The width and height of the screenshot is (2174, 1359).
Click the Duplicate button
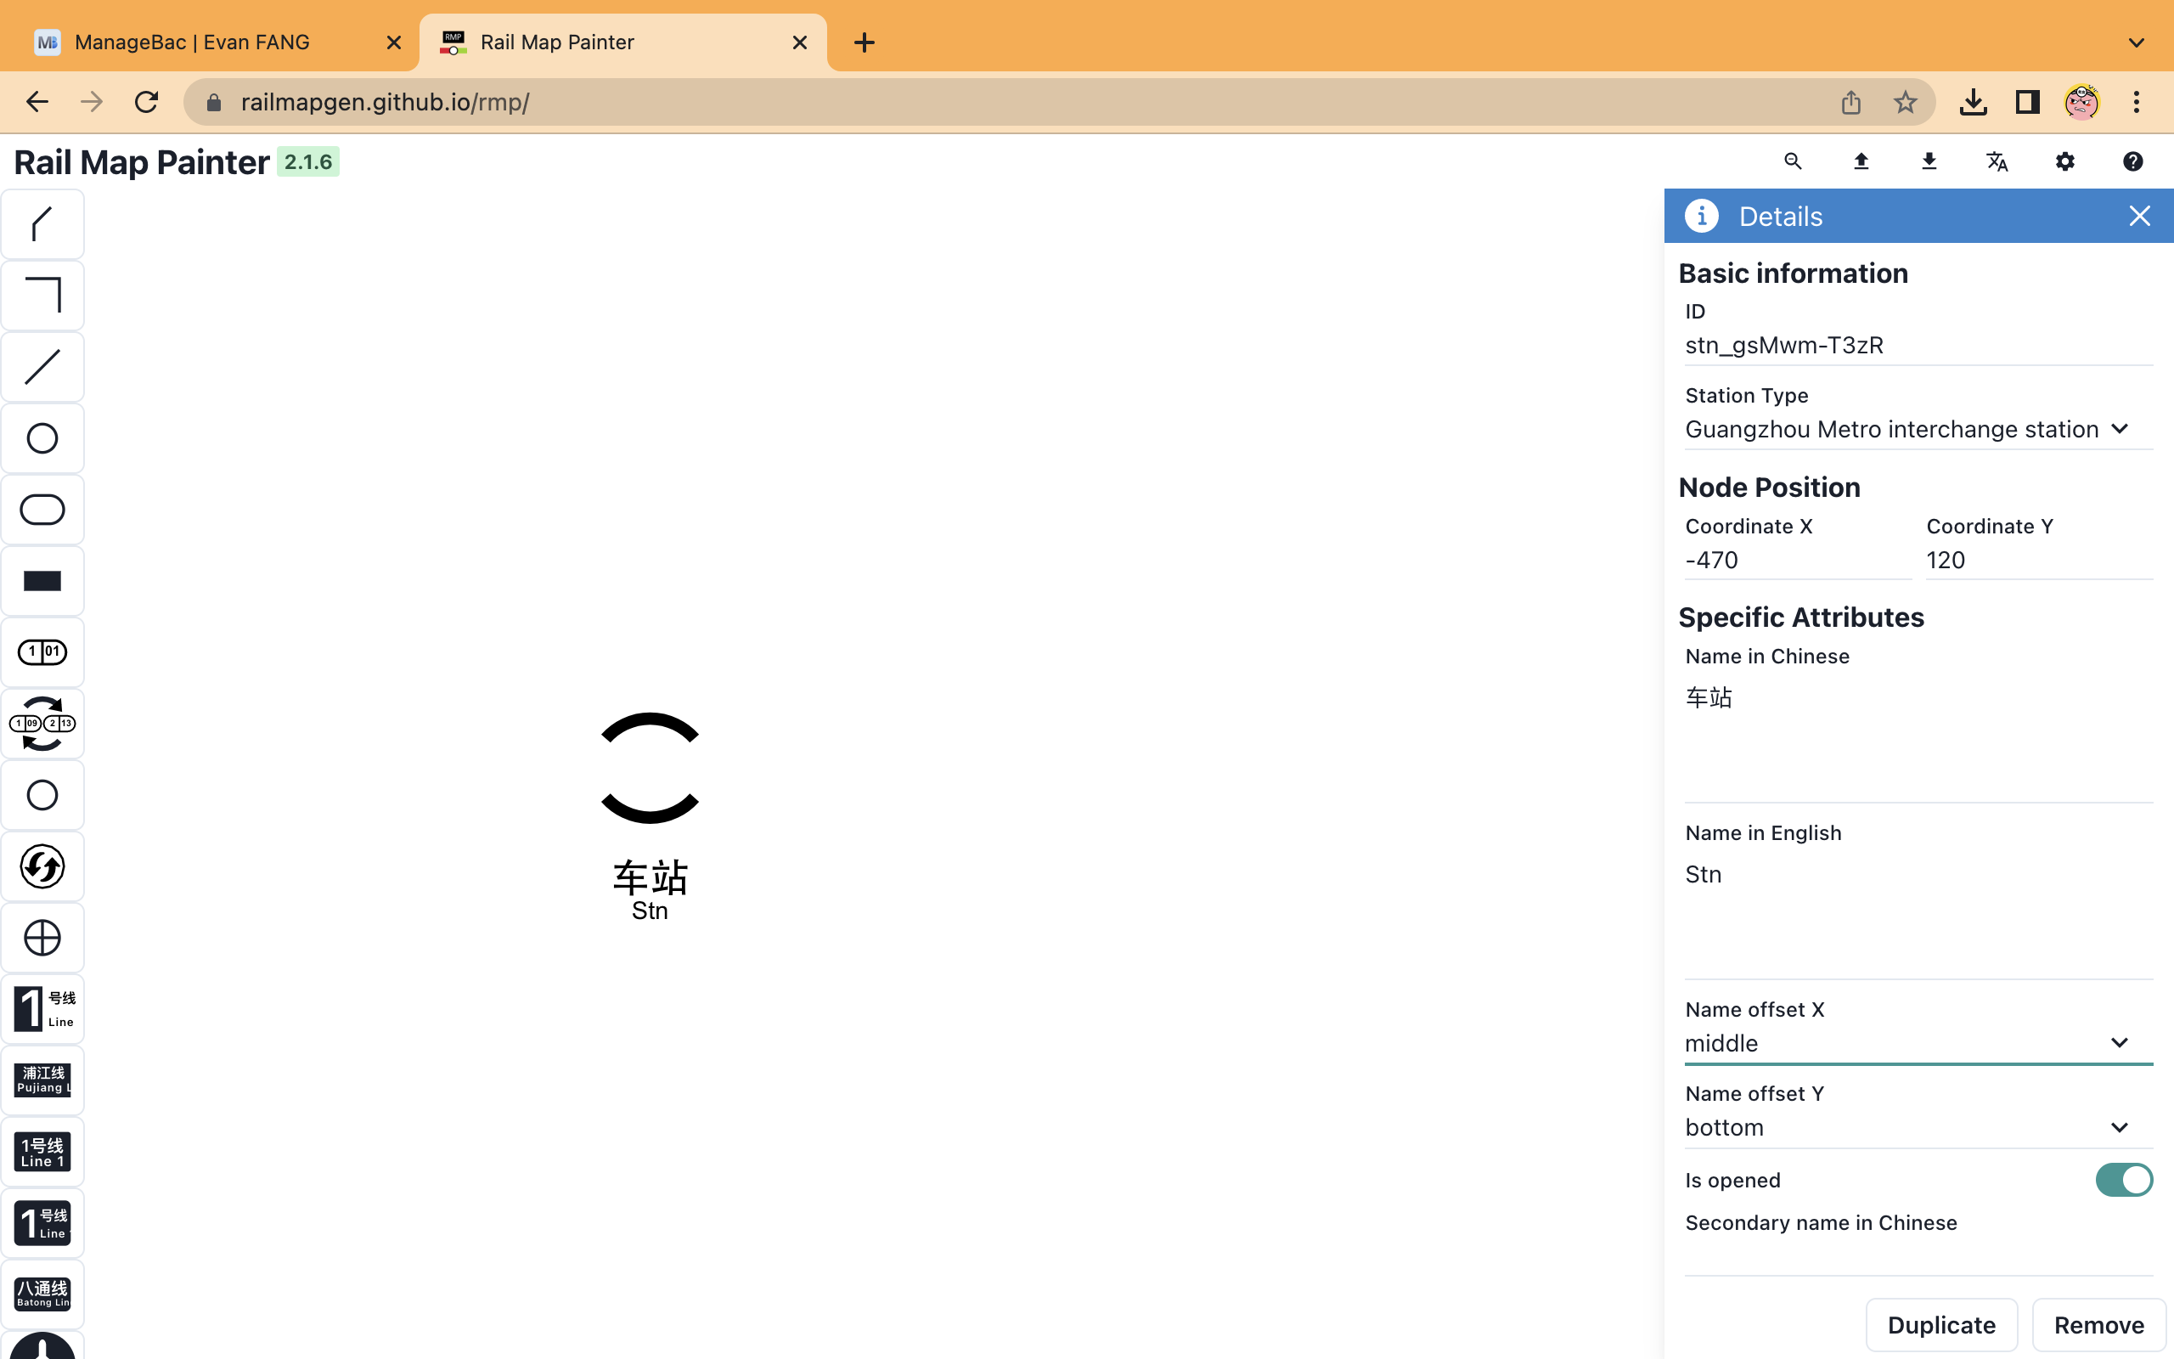pyautogui.click(x=1941, y=1325)
